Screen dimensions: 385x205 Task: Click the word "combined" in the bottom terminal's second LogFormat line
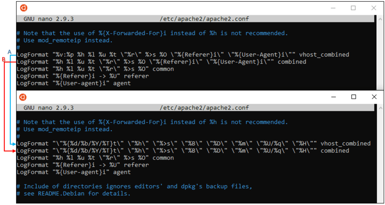click(335, 151)
